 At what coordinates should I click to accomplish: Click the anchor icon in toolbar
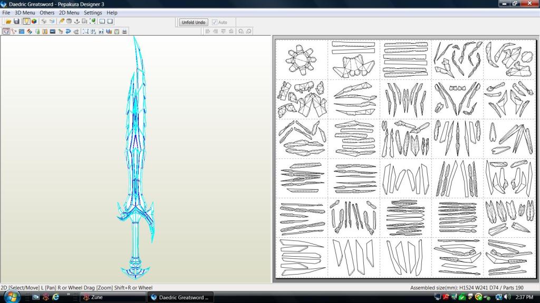click(x=77, y=21)
